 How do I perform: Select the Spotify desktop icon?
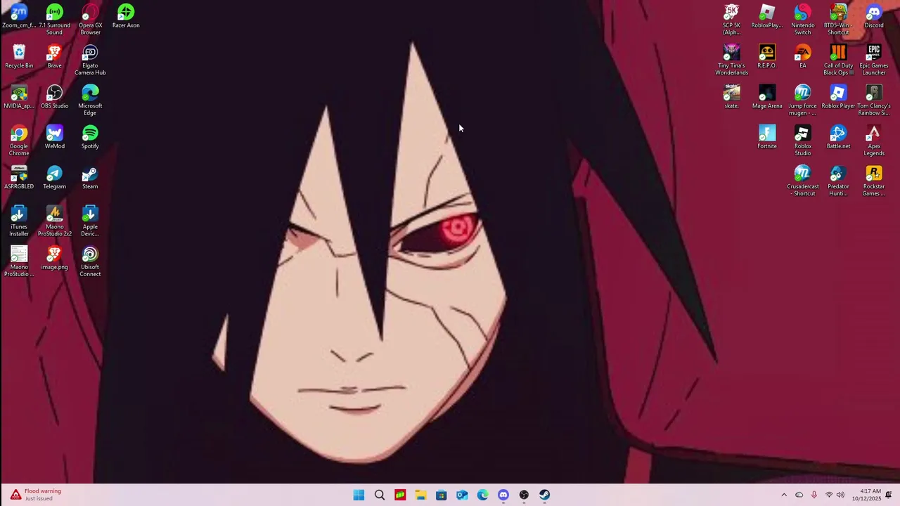90,138
